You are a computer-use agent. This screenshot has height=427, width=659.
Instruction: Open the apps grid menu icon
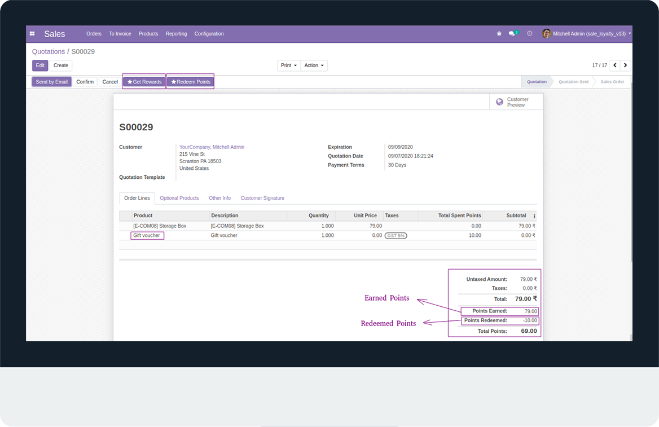tap(32, 34)
